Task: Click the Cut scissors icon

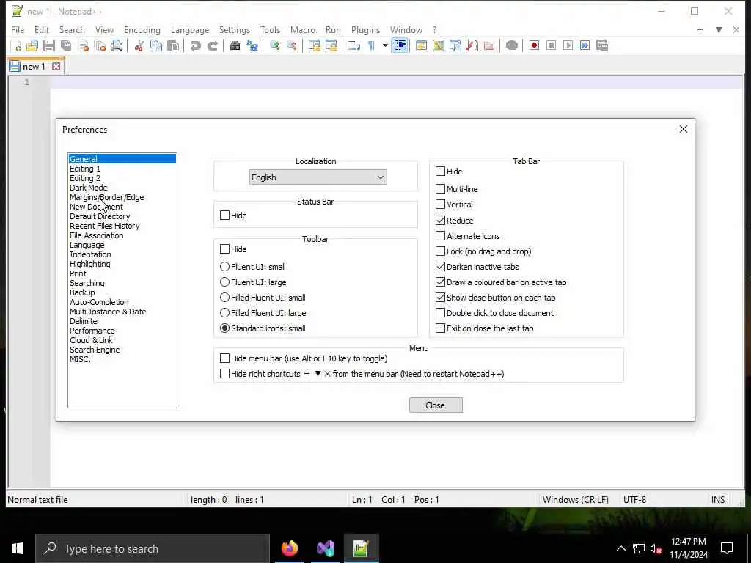Action: tap(139, 45)
